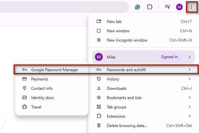Expand Bookmarks and lists chevron
The height and width of the screenshot is (133, 199).
(189, 97)
